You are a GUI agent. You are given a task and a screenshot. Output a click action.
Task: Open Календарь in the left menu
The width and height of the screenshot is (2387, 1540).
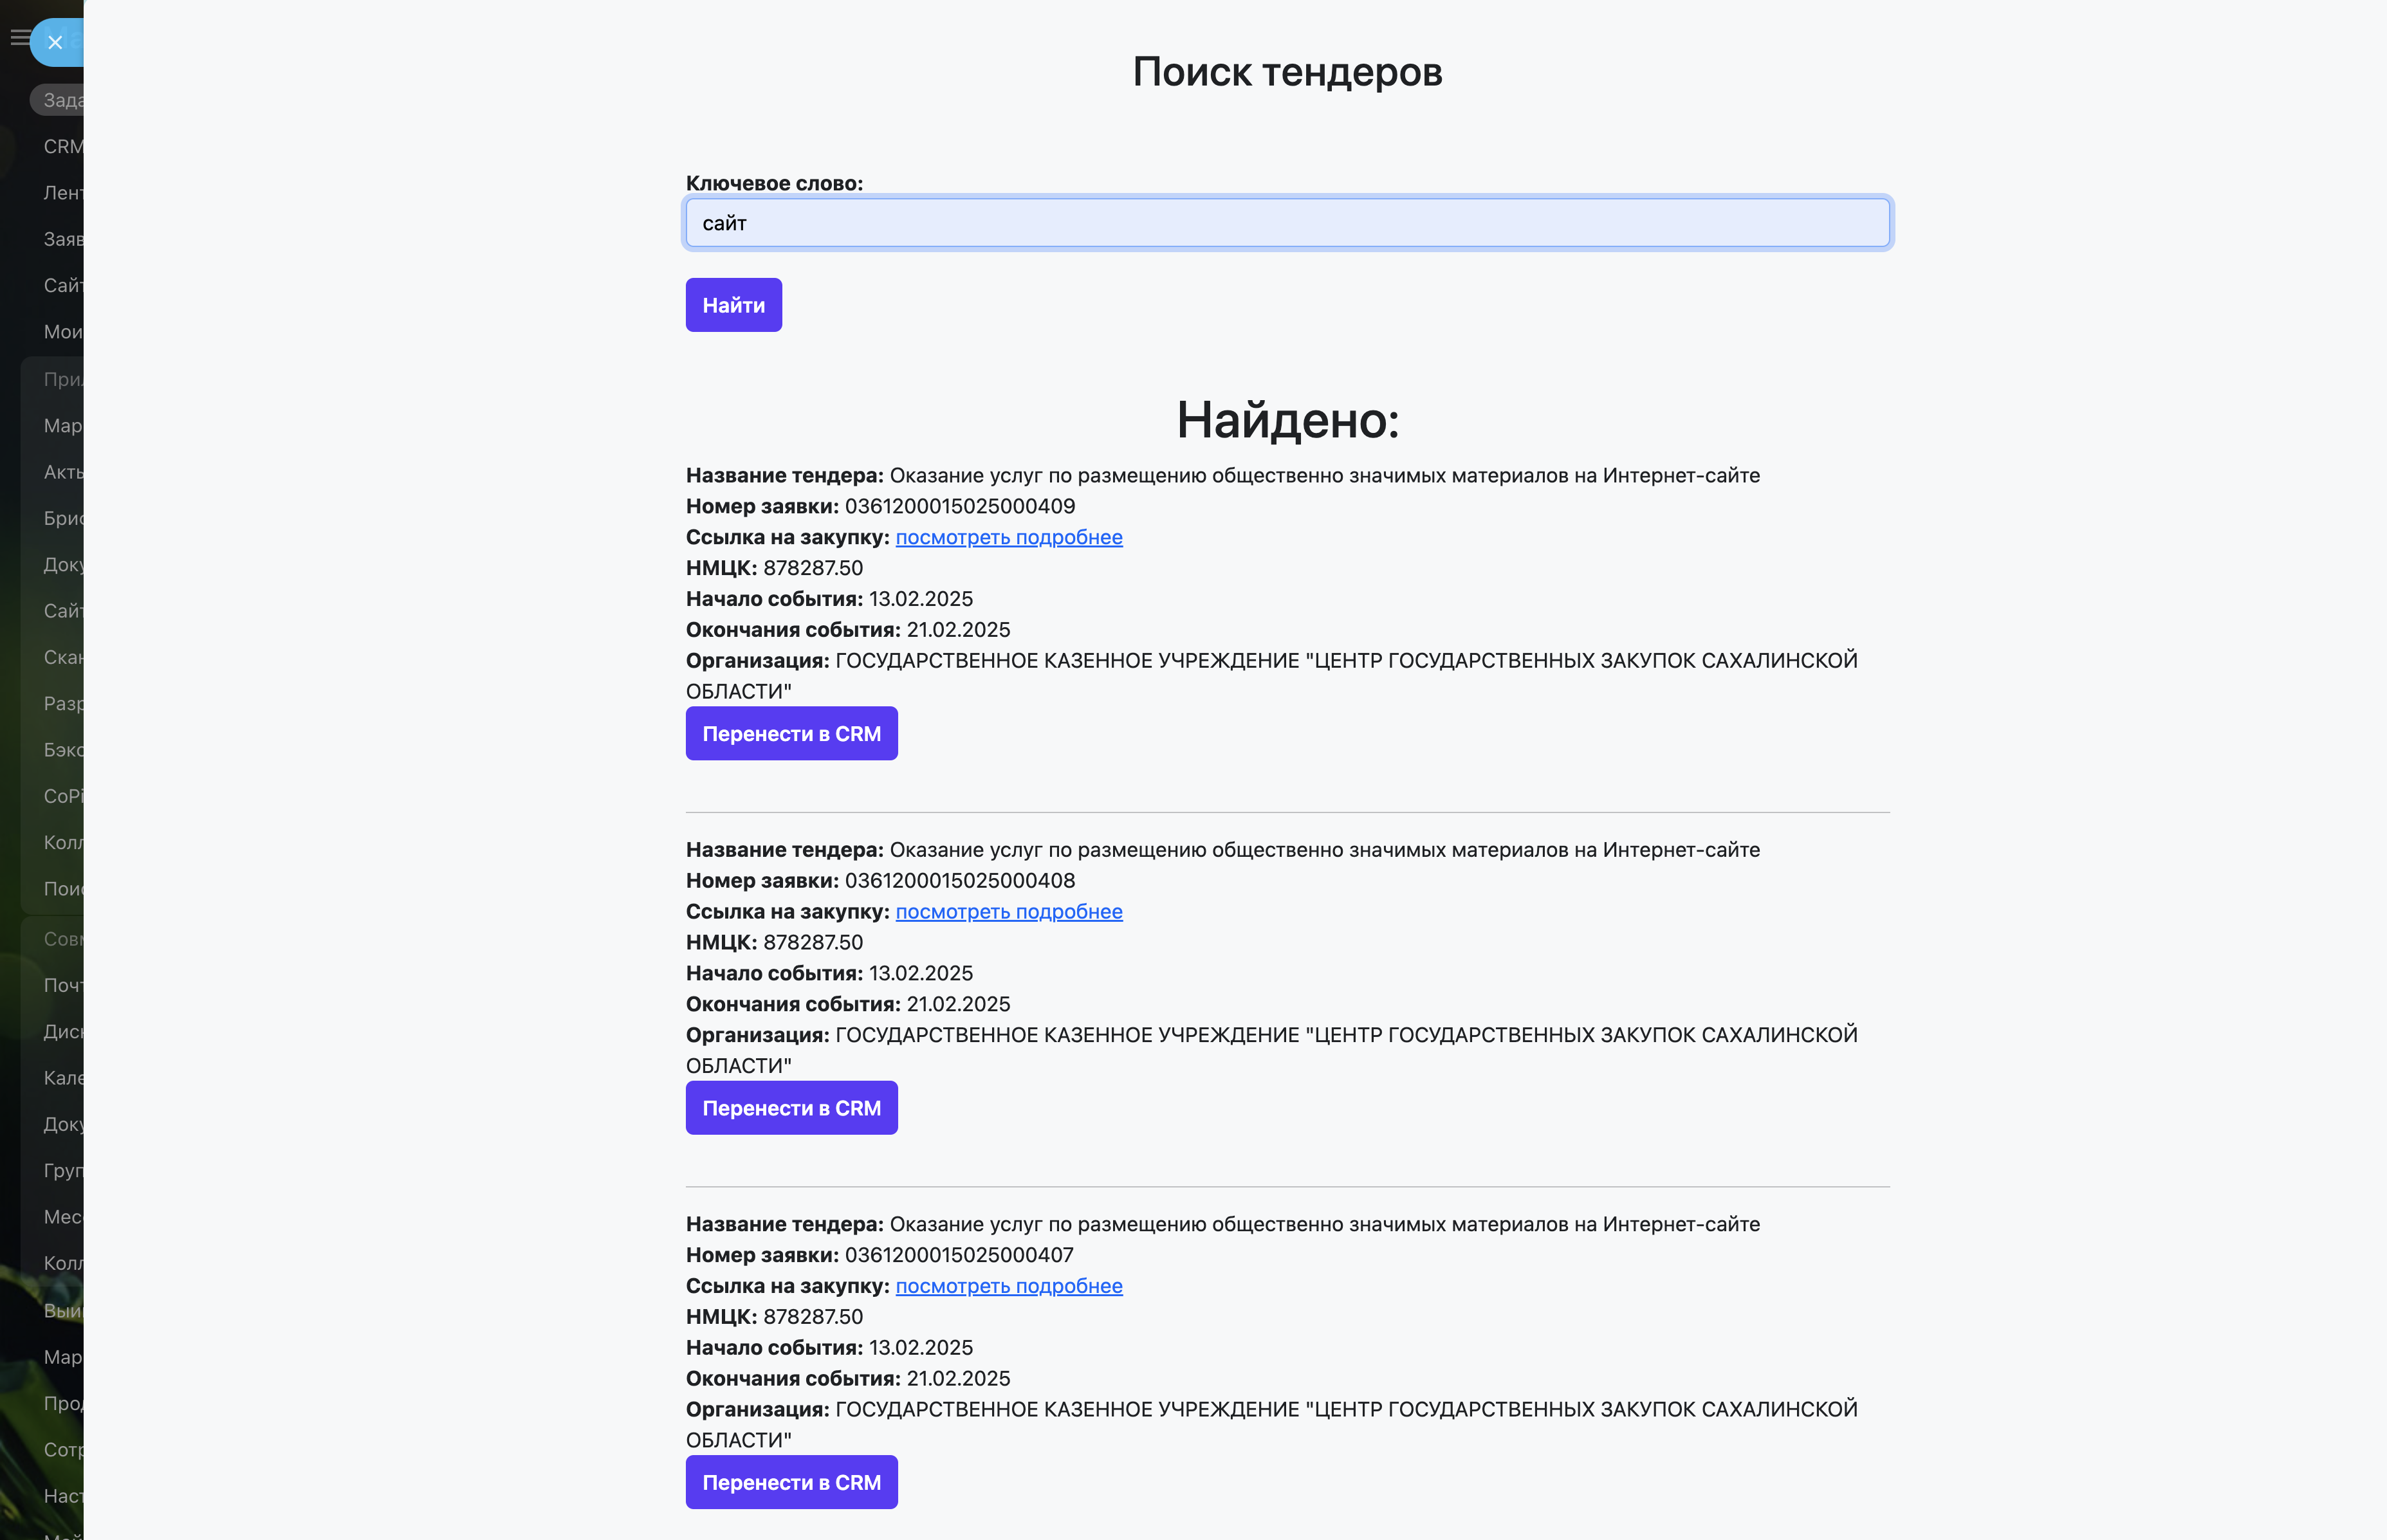(x=62, y=1077)
